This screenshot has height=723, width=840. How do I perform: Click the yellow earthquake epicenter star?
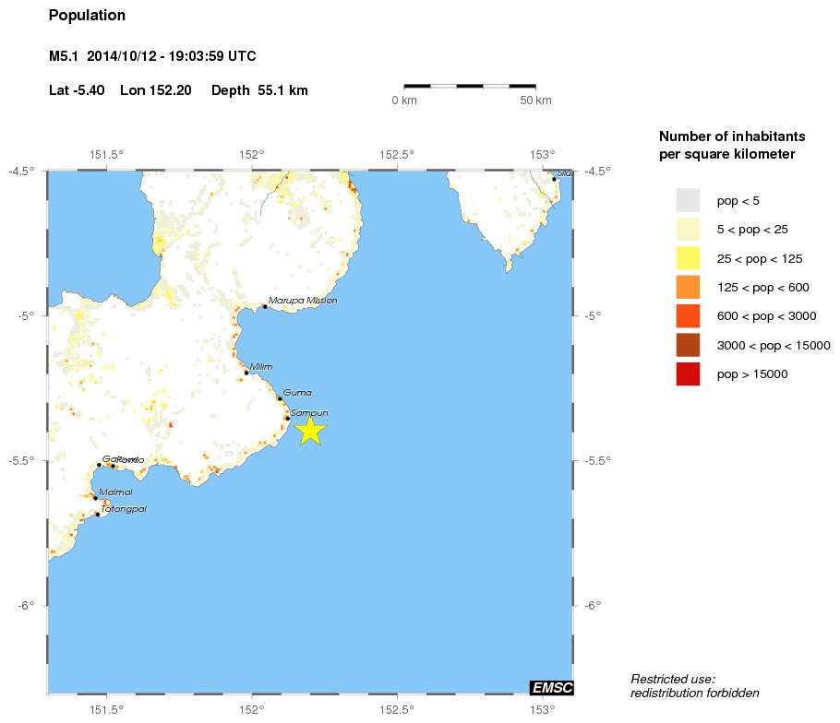[311, 430]
